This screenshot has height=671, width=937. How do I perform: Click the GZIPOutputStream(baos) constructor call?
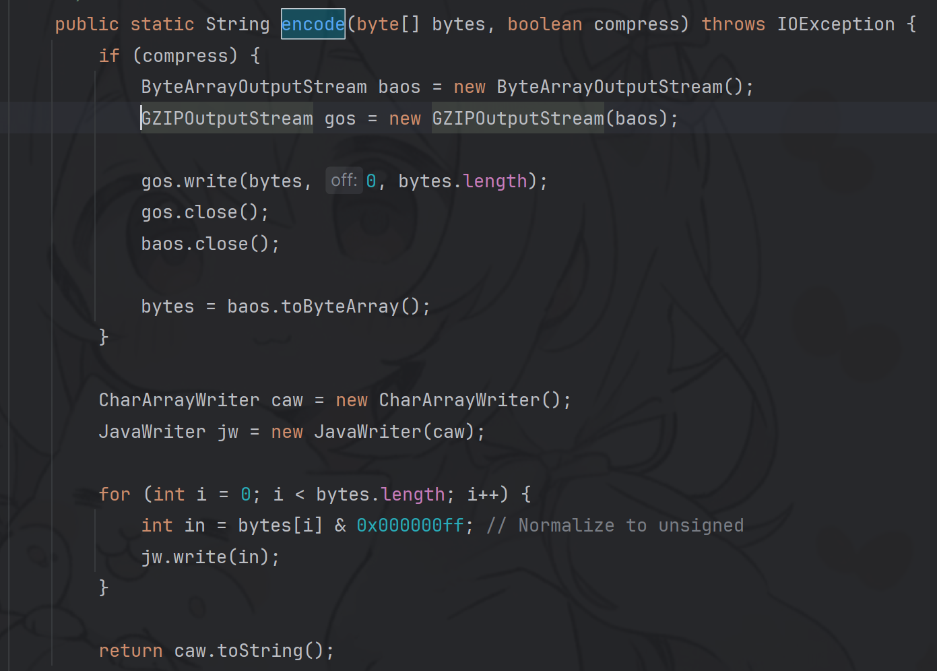[517, 119]
